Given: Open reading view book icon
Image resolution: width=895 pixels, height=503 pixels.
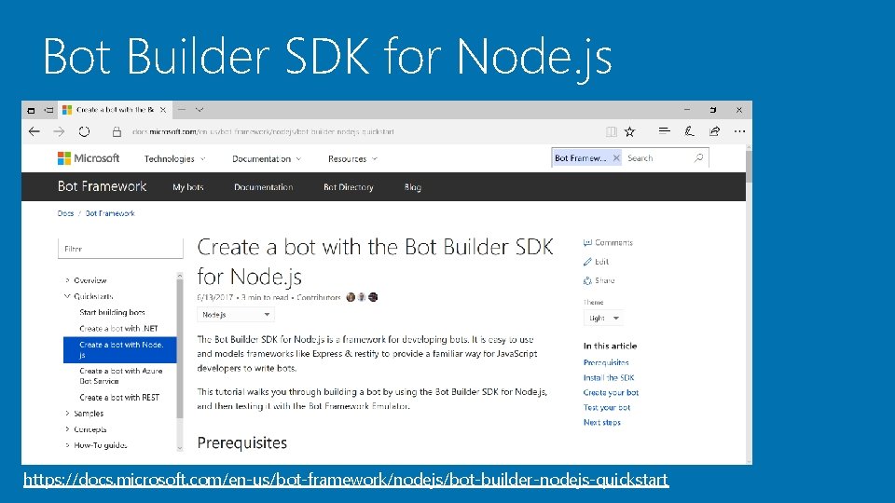Looking at the screenshot, I should tap(612, 131).
